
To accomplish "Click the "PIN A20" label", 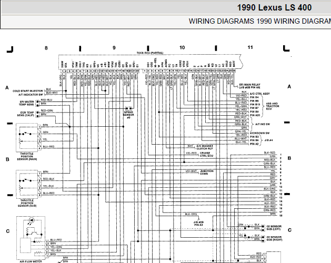I will tap(255, 115).
